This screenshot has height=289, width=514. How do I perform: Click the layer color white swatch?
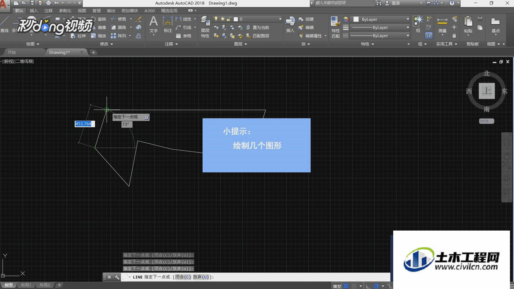(236, 19)
